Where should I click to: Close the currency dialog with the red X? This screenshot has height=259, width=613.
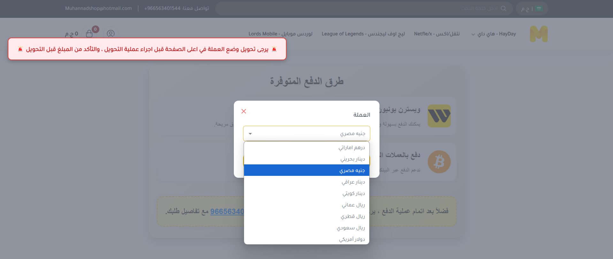[244, 111]
